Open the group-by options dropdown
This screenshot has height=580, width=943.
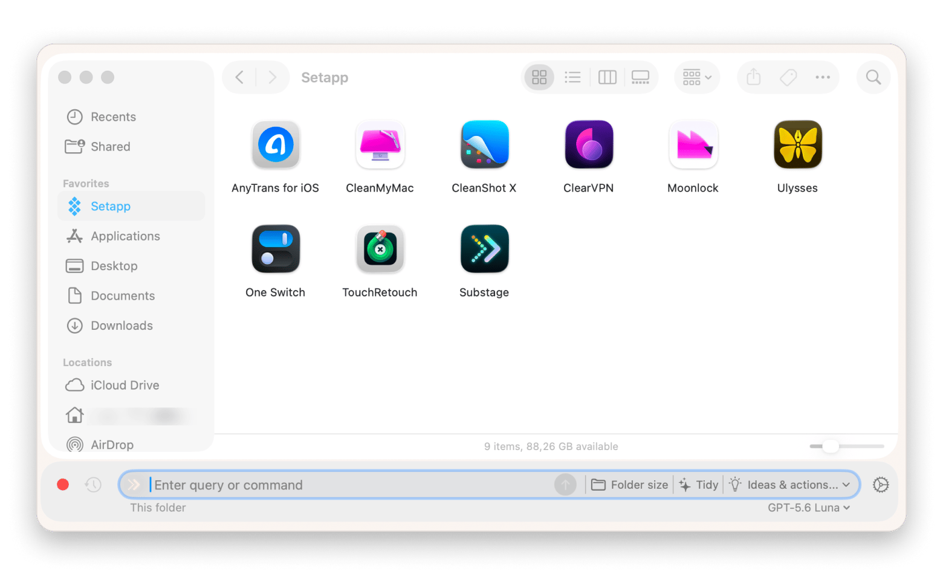[x=697, y=77]
